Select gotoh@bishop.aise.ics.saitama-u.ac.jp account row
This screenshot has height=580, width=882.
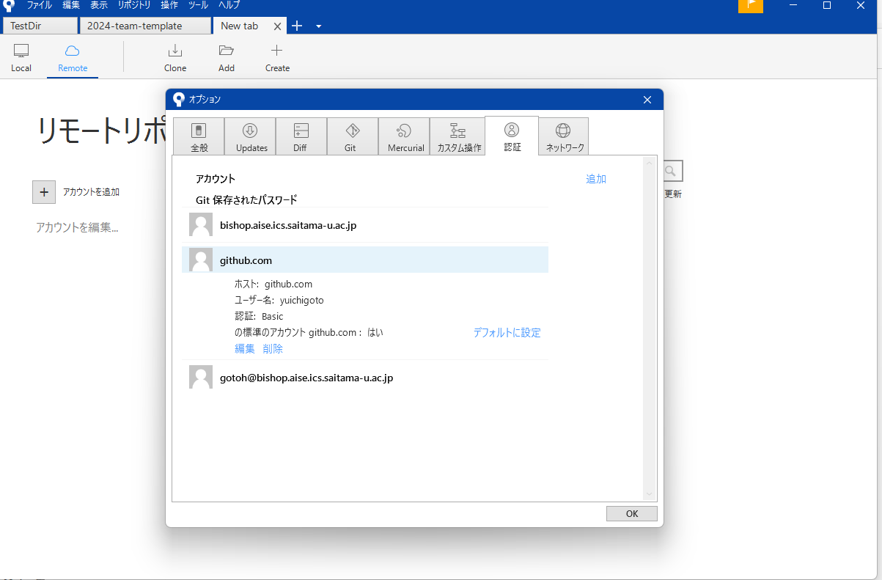point(365,378)
